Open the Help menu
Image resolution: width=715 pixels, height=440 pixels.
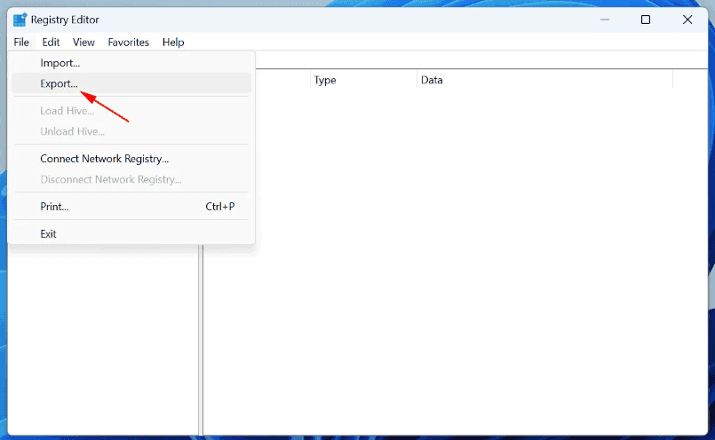click(x=173, y=43)
